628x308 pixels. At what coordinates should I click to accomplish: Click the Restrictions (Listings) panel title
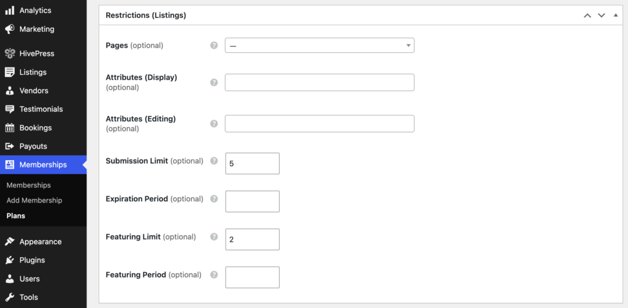[x=146, y=15]
